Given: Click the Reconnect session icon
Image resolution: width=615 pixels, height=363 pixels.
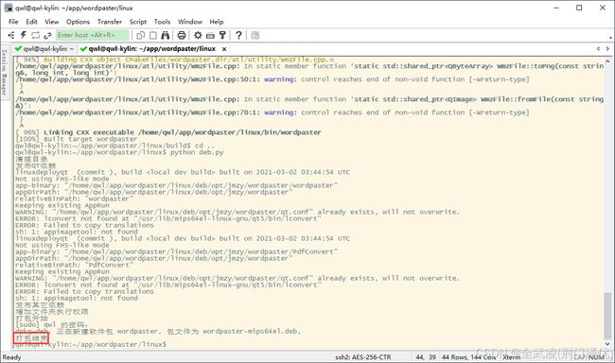Looking at the screenshot, I should 35,35.
